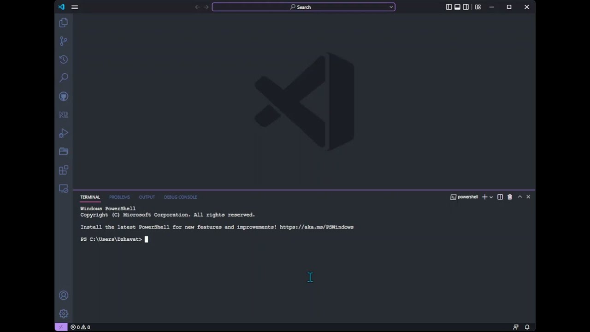Open the feedback/Copilot status bar icon
The height and width of the screenshot is (332, 590).
[x=516, y=327]
